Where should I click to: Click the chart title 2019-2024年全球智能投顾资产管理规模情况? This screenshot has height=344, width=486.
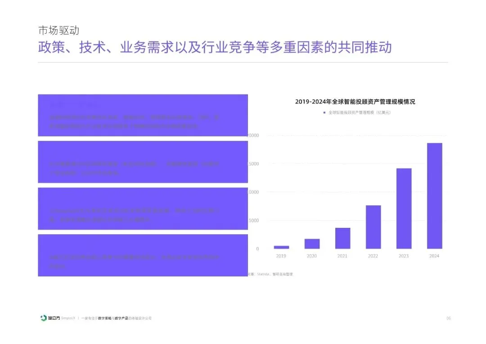pos(355,101)
